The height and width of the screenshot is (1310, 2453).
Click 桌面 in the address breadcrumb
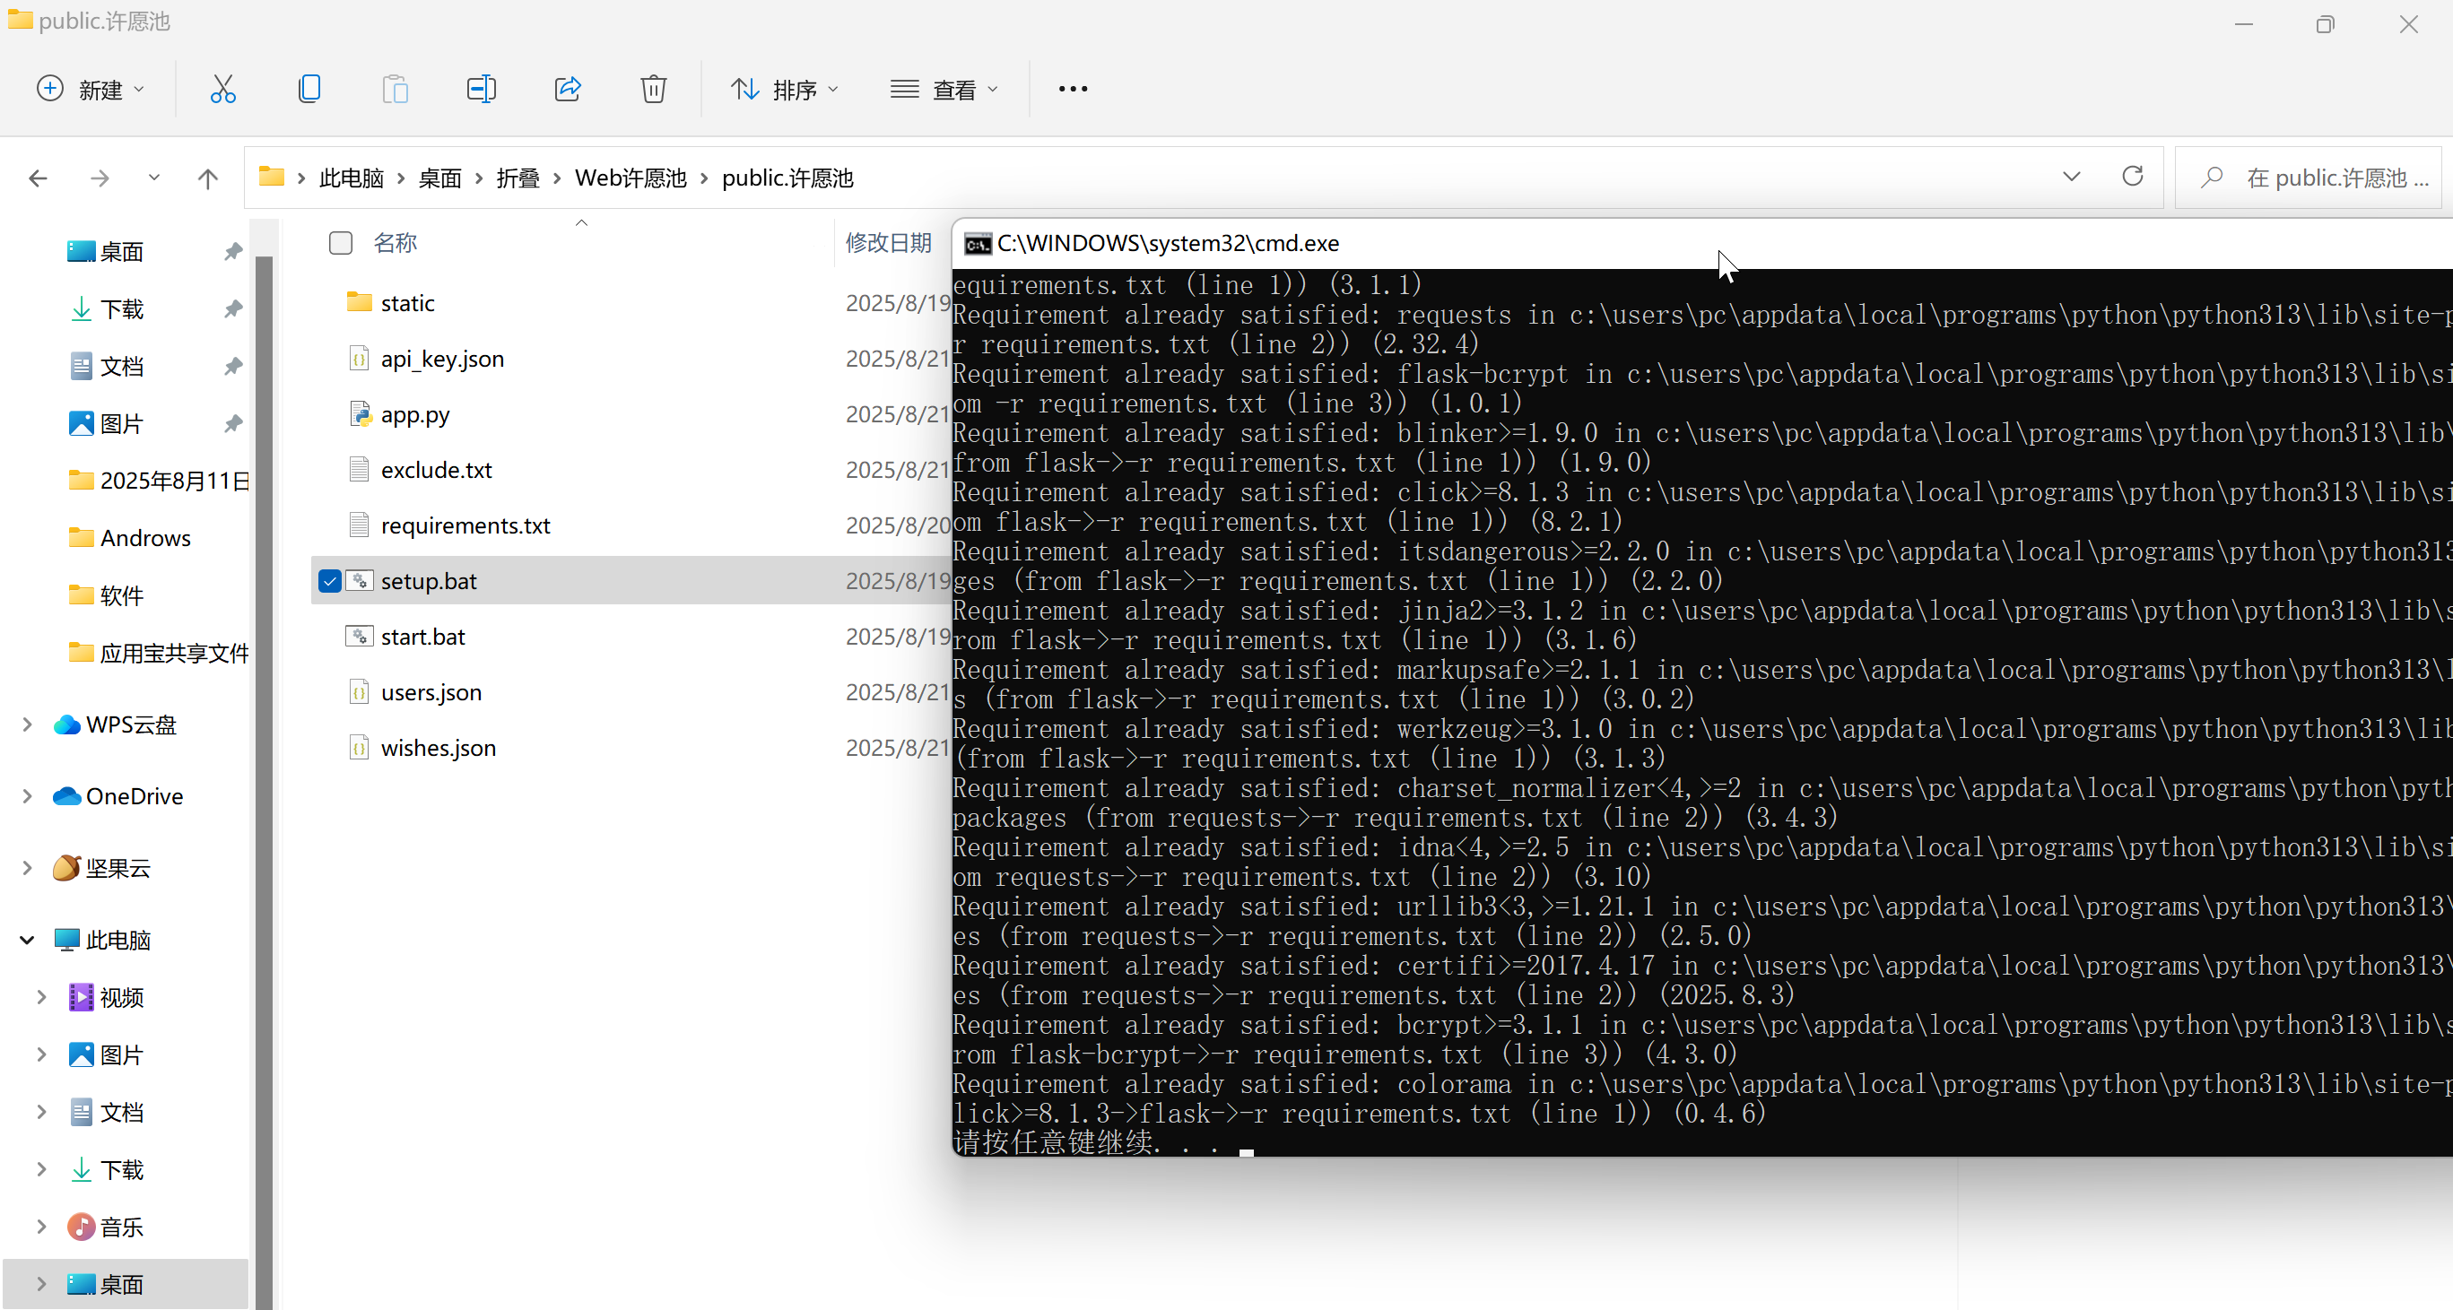pyautogui.click(x=440, y=178)
